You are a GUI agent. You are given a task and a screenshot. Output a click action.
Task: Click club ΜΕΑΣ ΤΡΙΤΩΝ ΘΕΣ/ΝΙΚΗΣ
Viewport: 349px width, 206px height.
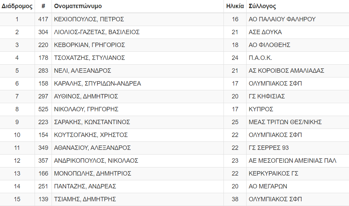click(x=285, y=122)
